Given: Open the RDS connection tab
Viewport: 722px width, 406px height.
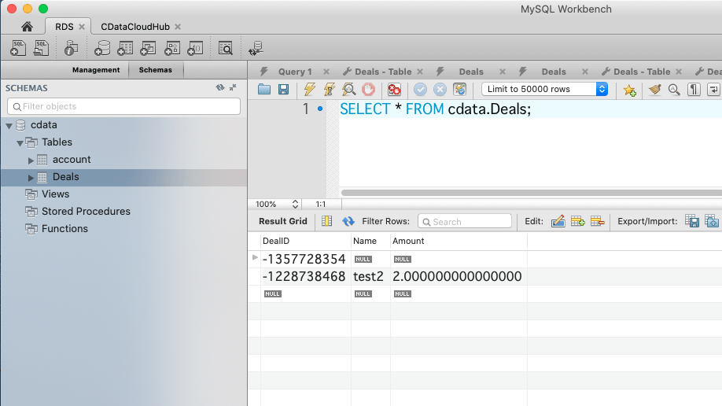Looking at the screenshot, I should [64, 27].
